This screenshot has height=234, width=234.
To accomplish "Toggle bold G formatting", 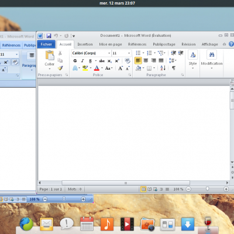I will 75,61.
